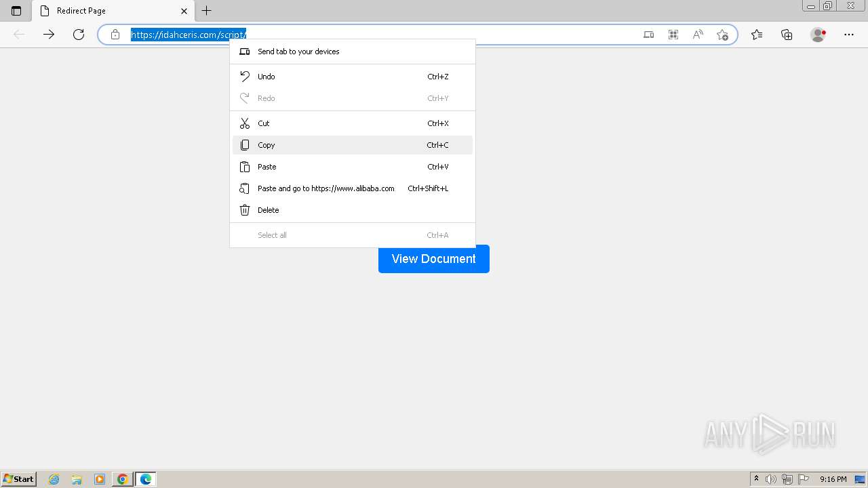Open Collections panel

(x=787, y=35)
